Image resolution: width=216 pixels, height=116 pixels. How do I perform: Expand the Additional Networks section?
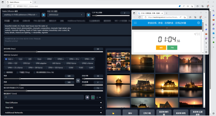[53, 112]
